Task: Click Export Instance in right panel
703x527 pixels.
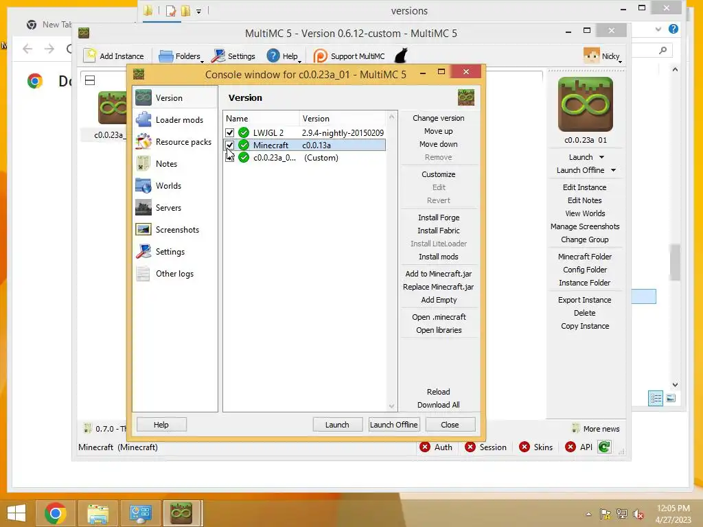Action: (x=585, y=300)
